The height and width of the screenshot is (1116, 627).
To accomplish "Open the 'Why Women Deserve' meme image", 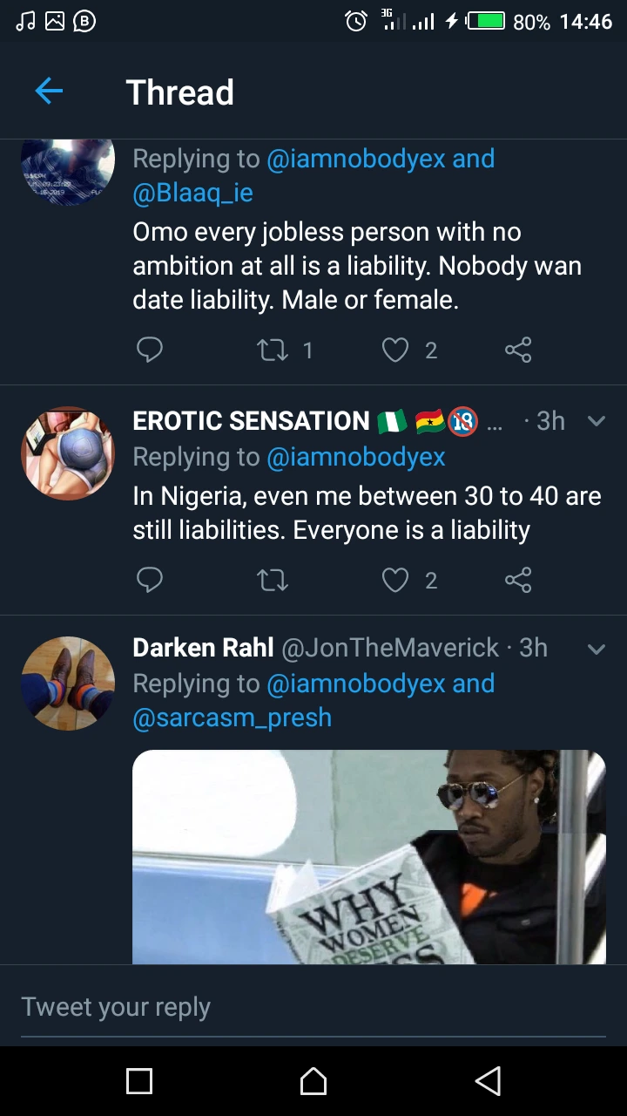I will click(368, 856).
